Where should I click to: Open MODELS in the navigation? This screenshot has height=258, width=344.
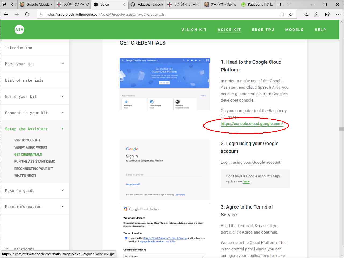(294, 30)
